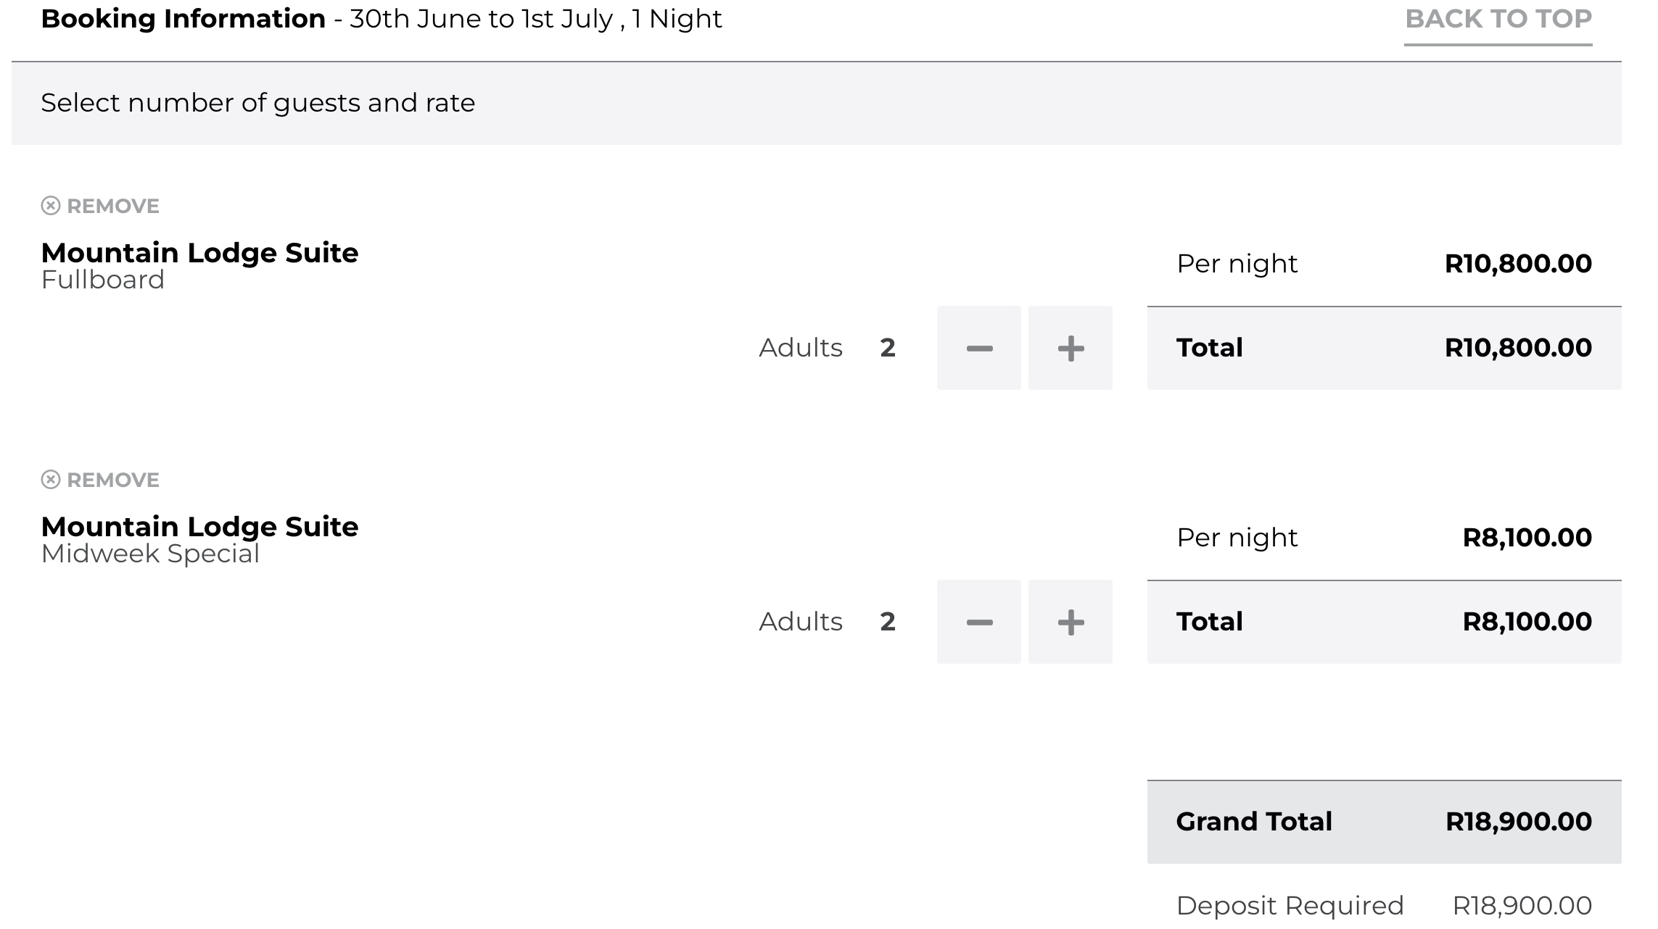Decrease adults count on the Midweek Special rate
Viewport: 1658px width, 929px height.
click(x=978, y=622)
